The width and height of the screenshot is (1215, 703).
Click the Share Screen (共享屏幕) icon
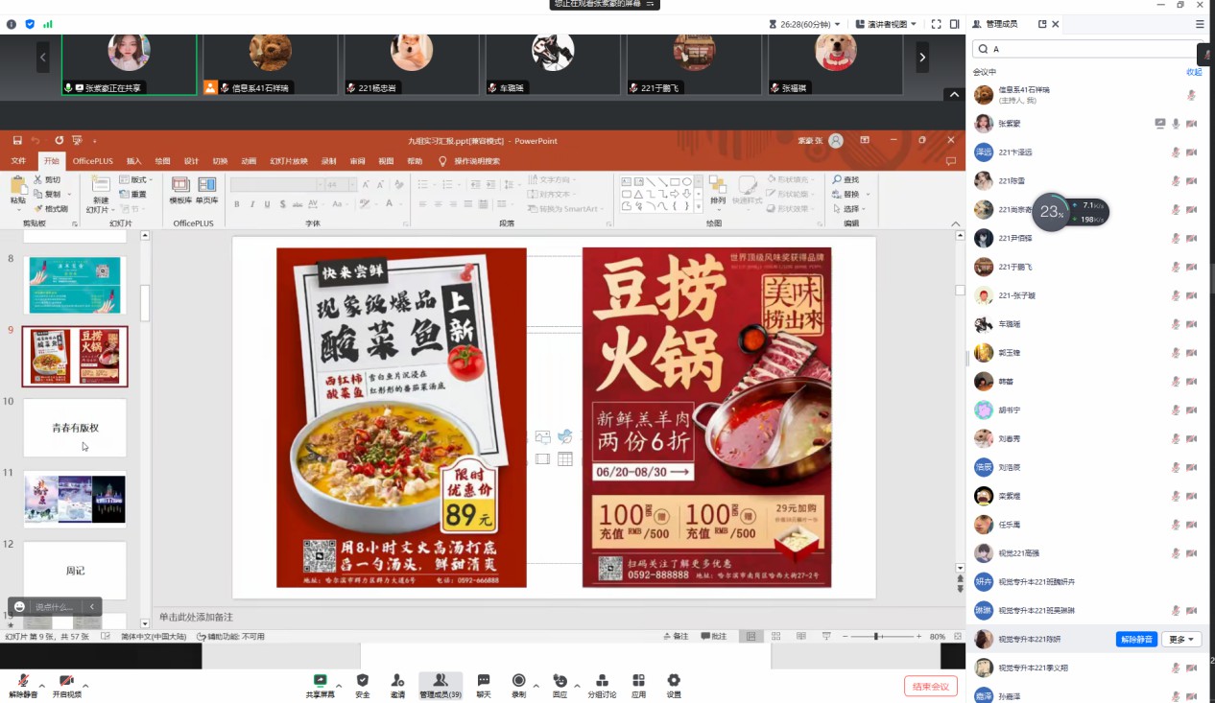coord(320,682)
